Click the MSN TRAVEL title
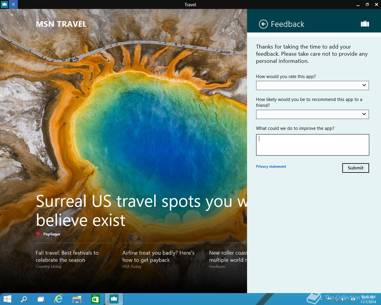Screen dimensions: 381x305 tap(61, 24)
